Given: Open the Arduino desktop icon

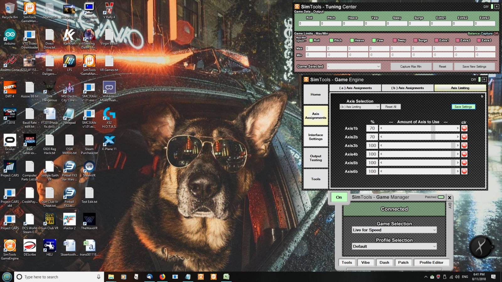Looking at the screenshot, I should (10, 37).
